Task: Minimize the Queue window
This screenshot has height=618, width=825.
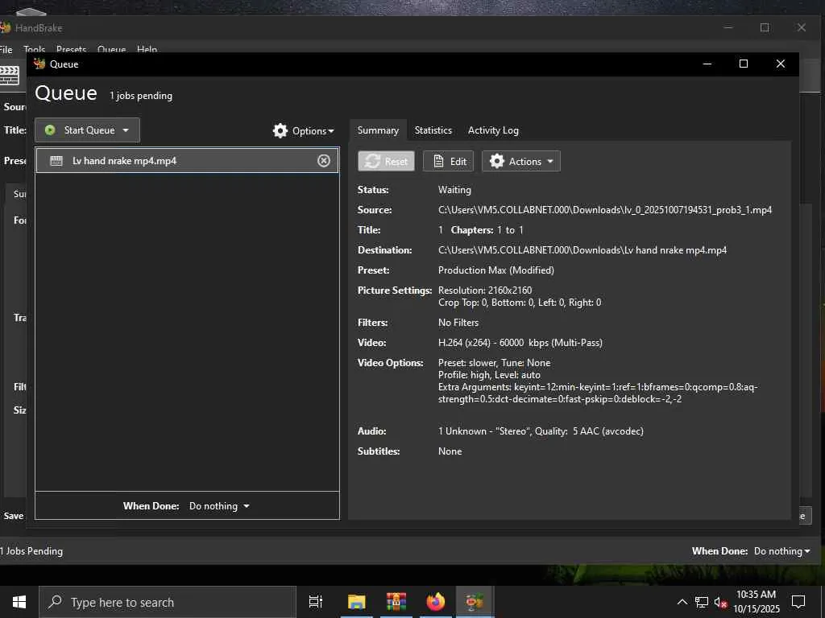Action: point(707,64)
